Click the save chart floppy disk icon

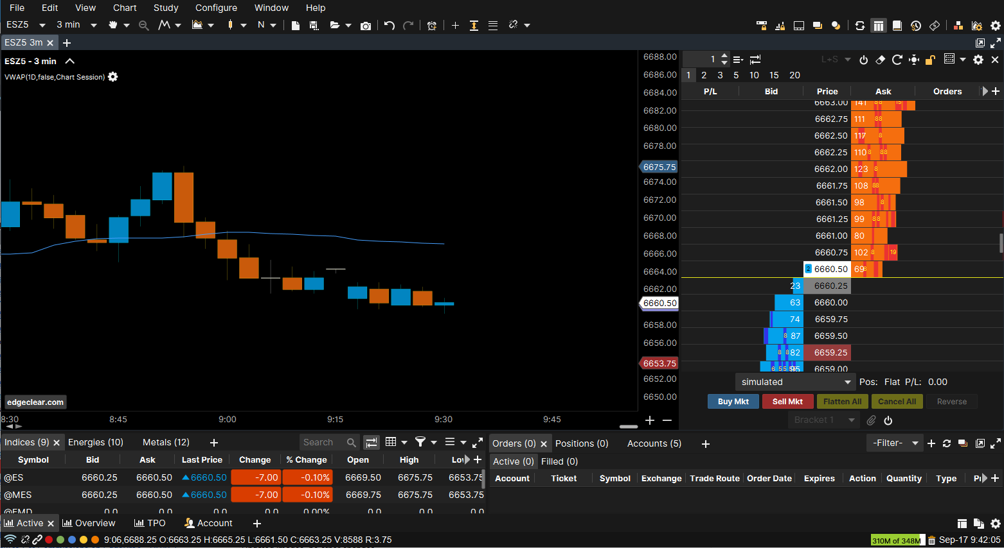point(314,26)
